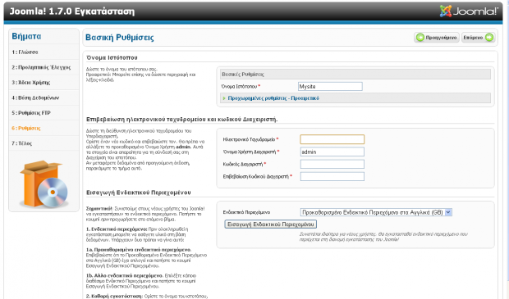Screen dimensions: 509x299
Task: Click the Εισαγωγή Ενδεικτικού Περιεχομένου section heading
Action: [x=139, y=193]
